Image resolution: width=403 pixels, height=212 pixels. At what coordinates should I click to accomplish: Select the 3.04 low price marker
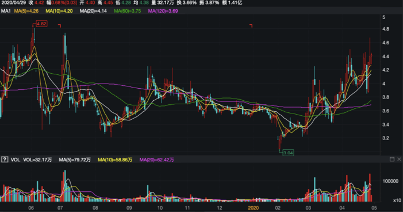[x=288, y=153]
